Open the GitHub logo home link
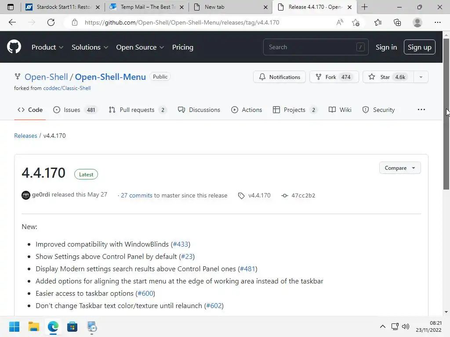450x337 pixels. coord(14,47)
